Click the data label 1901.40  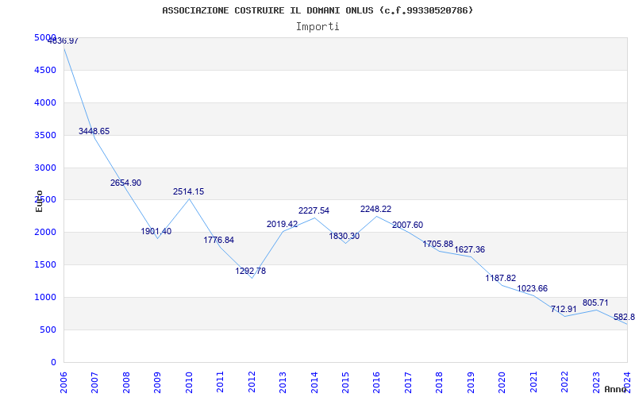[x=156, y=231]
